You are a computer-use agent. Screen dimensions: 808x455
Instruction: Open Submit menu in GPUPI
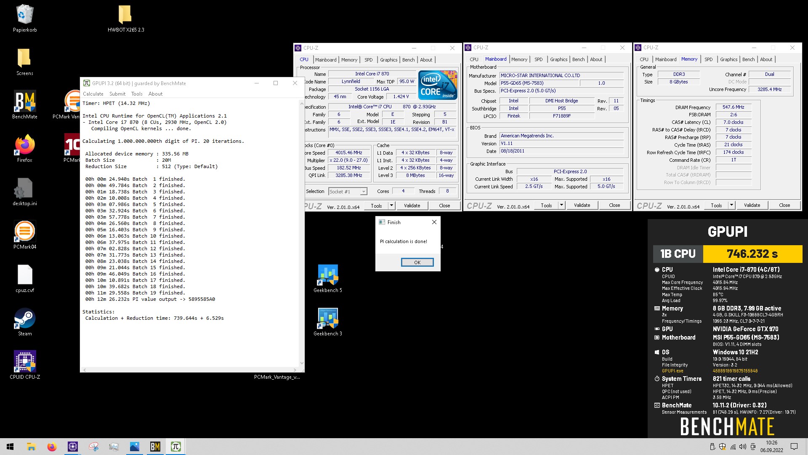coord(117,94)
